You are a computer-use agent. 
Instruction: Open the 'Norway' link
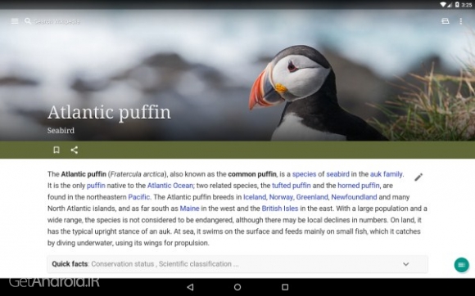pyautogui.click(x=281, y=197)
